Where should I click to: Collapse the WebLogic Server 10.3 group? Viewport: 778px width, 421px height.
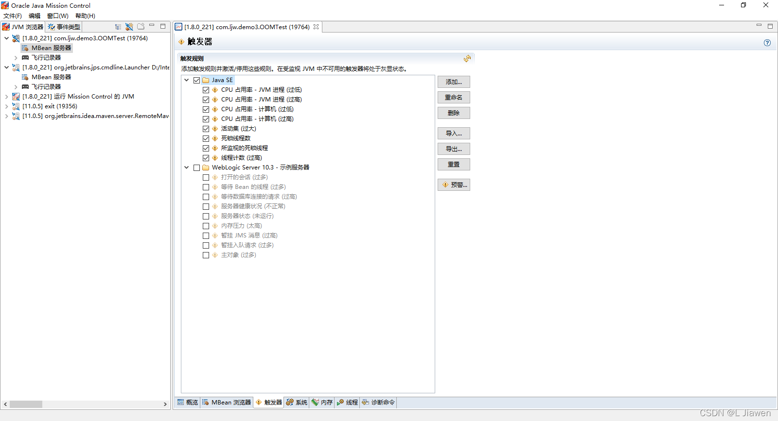click(x=186, y=168)
